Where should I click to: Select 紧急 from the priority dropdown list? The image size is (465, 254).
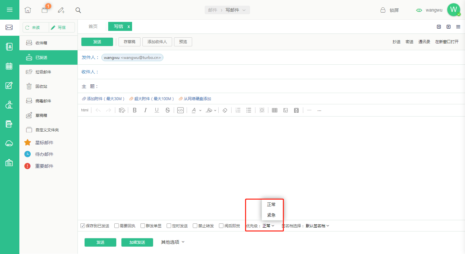pyautogui.click(x=271, y=215)
